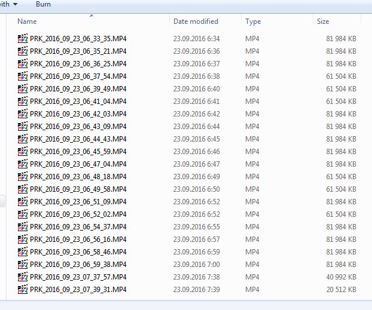Select icon of PRK_2016_09_23_07_39_31.MP4
This screenshot has width=372, height=310.
click(x=23, y=289)
